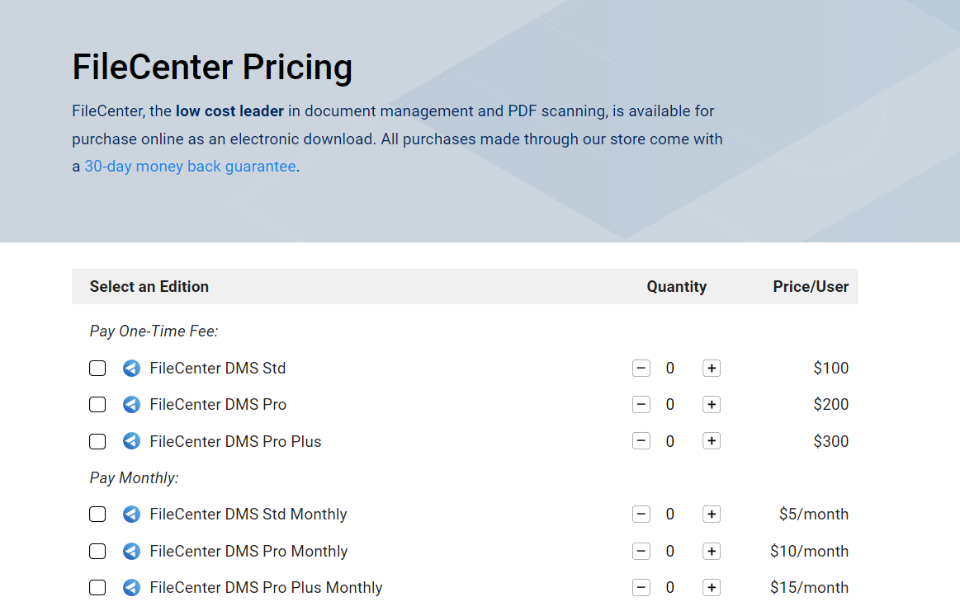Viewport: 960px width, 611px height.
Task: Select the FileCenter DMS Pro checkbox
Action: [97, 405]
